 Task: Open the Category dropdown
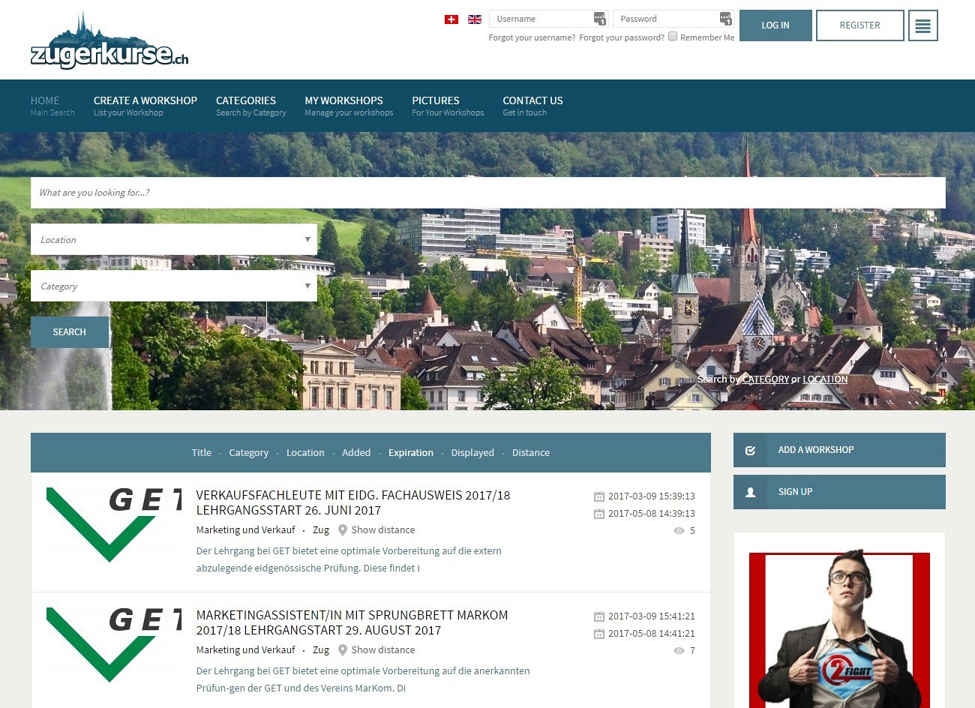click(174, 286)
